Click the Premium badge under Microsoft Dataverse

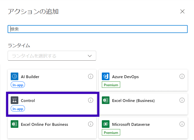(x=111, y=133)
